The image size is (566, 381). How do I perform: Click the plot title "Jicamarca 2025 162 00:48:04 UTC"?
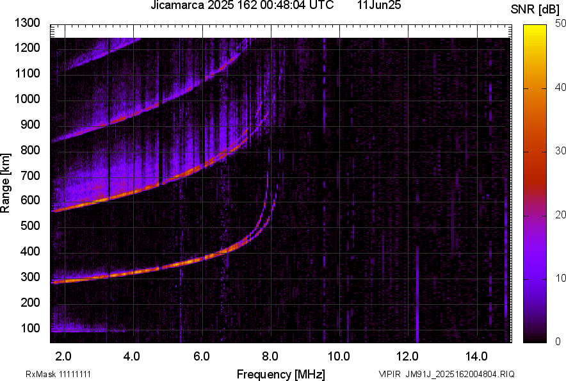pyautogui.click(x=242, y=5)
